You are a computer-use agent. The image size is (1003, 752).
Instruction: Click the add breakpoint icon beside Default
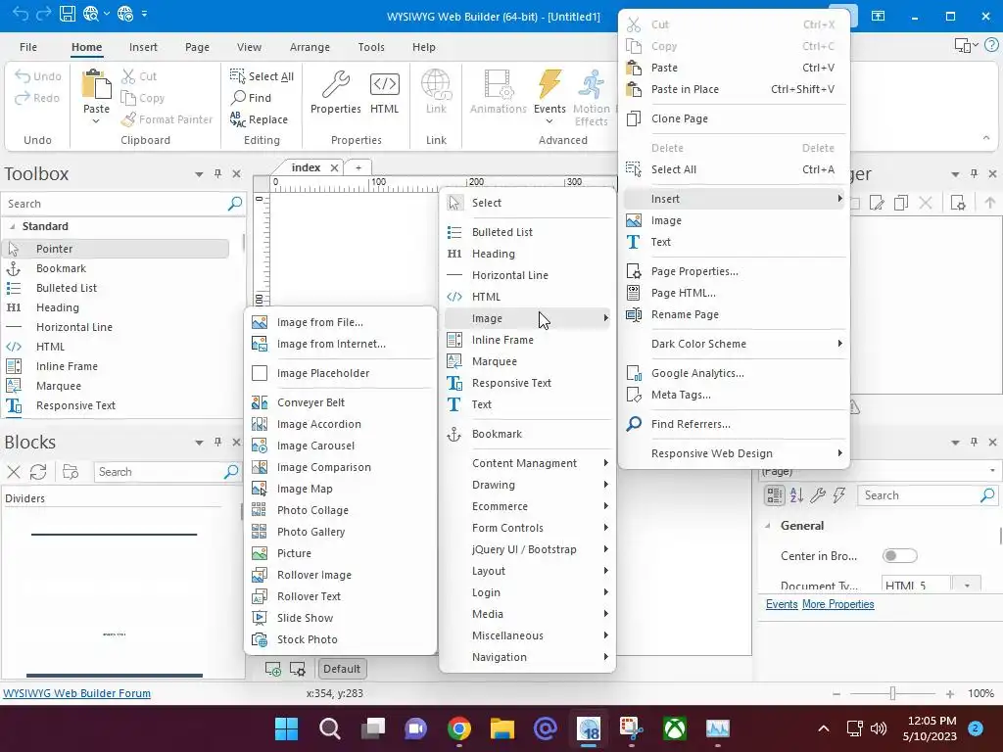273,669
